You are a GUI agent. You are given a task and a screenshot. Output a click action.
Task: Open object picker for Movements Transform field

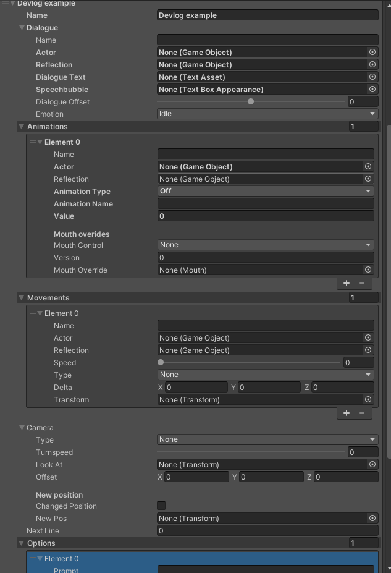coord(368,399)
